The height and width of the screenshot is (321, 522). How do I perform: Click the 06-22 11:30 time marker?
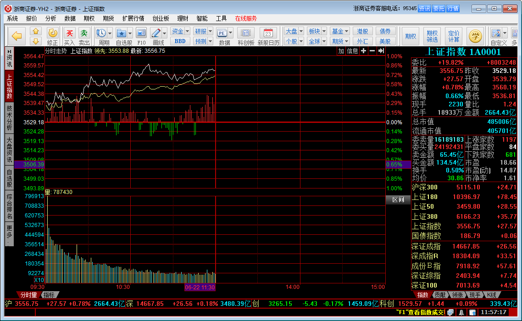coord(200,288)
